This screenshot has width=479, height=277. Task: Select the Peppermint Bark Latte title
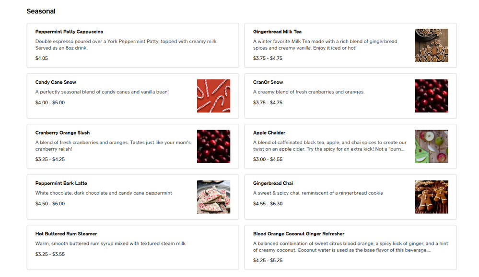[61, 183]
